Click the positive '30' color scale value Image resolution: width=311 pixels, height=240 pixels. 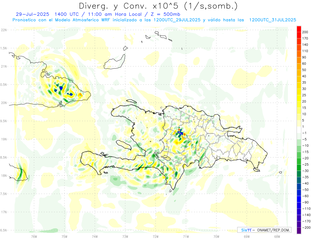(x=304, y=89)
